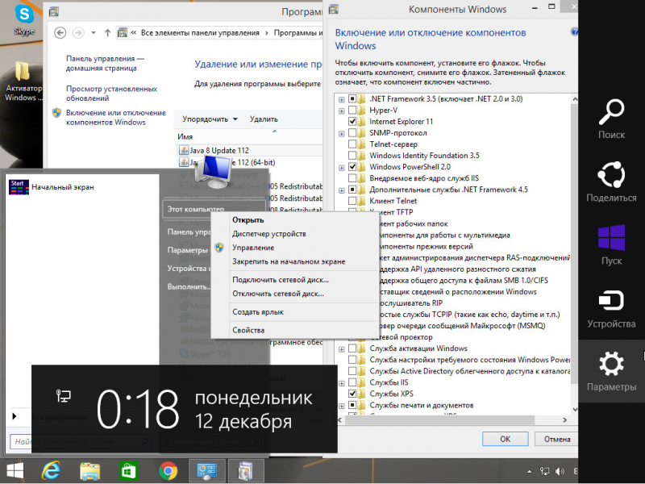Uncheck Internet Explorer 11 component

352,122
